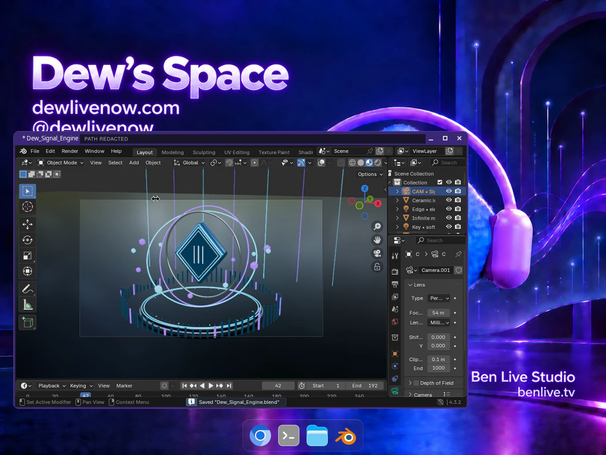Select the Cursor tool in viewport toolbar
Image resolution: width=606 pixels, height=455 pixels.
pyautogui.click(x=28, y=207)
